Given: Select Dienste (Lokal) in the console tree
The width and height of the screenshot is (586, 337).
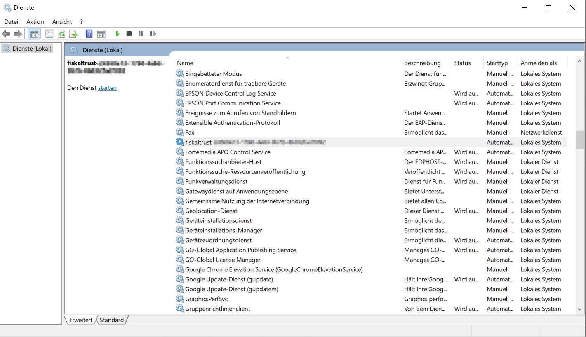Looking at the screenshot, I should click(27, 49).
